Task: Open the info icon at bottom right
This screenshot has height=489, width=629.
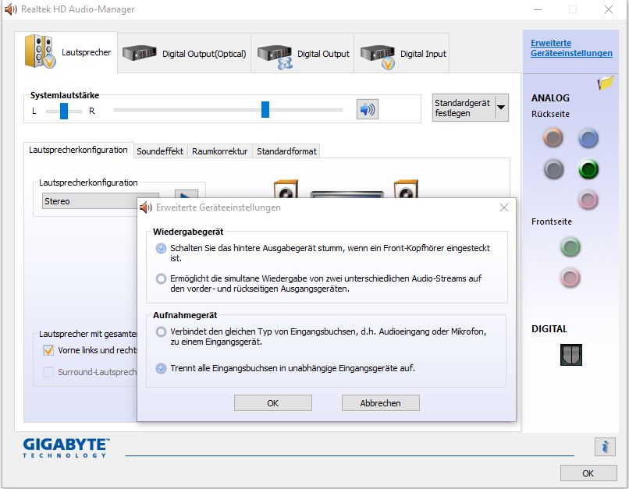Action: (x=605, y=447)
